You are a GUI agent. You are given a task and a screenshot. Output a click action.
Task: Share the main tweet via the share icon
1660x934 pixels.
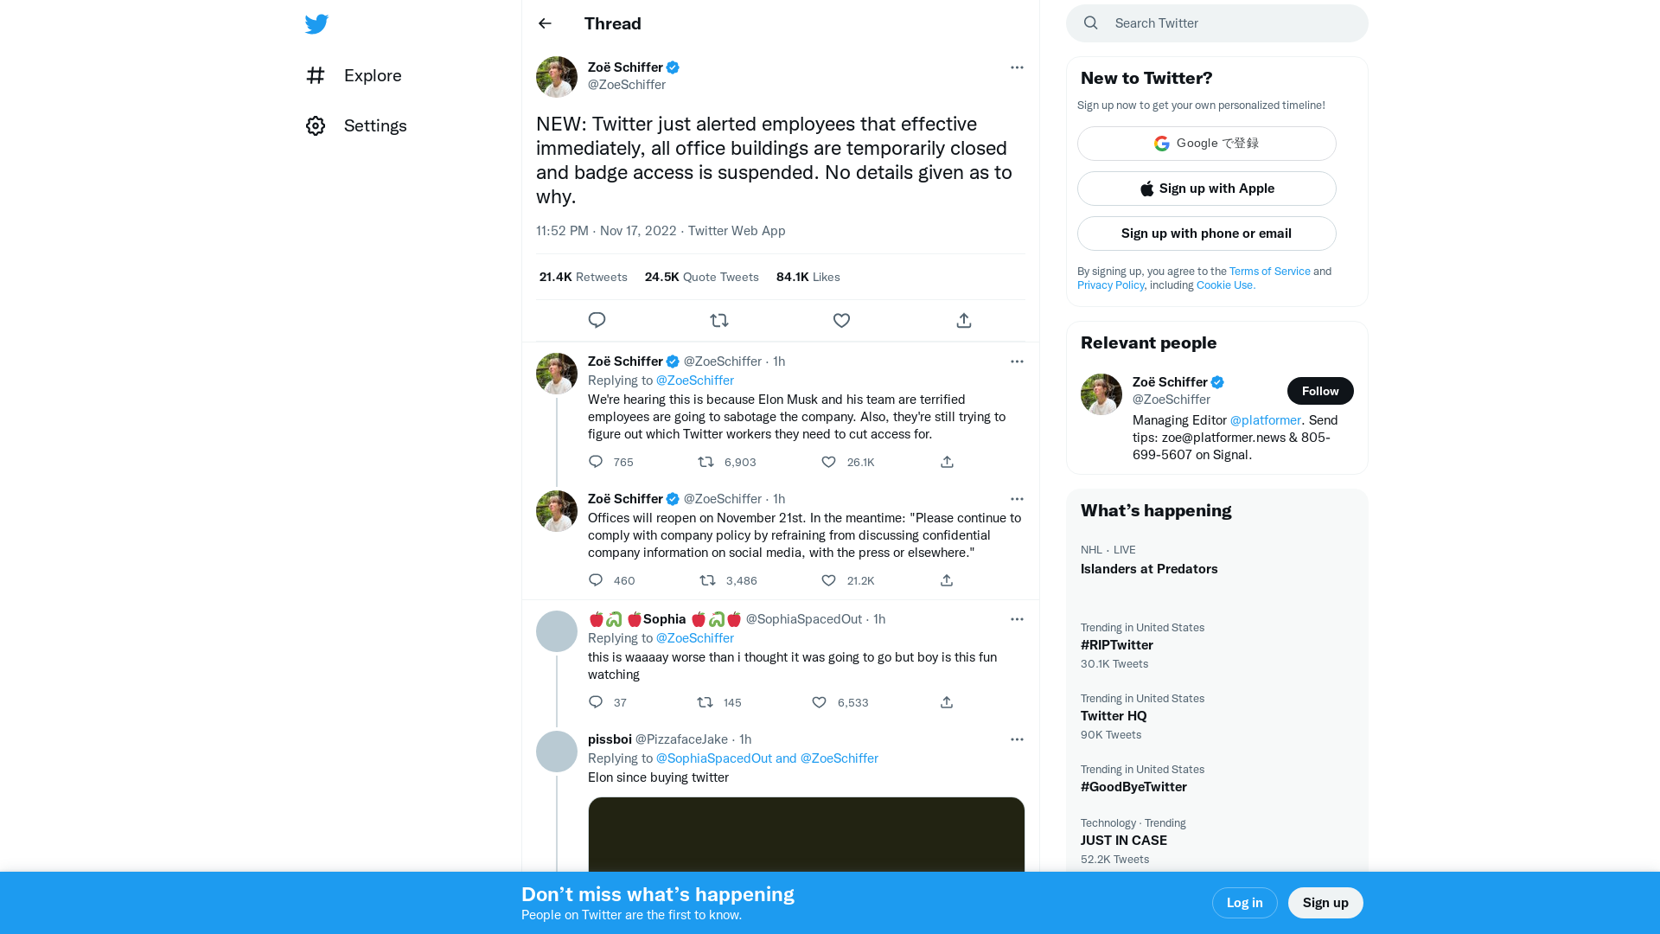pyautogui.click(x=963, y=320)
